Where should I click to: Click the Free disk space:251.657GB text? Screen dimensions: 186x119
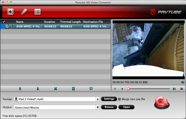coord(20,116)
